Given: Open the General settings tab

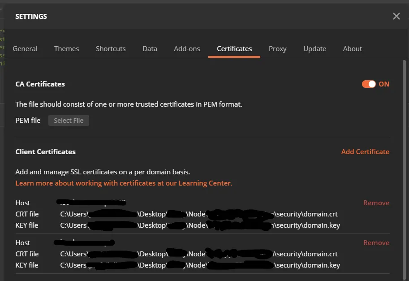Looking at the screenshot, I should click(25, 49).
